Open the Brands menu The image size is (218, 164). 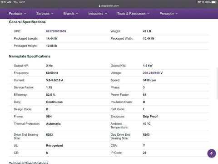click(x=71, y=14)
